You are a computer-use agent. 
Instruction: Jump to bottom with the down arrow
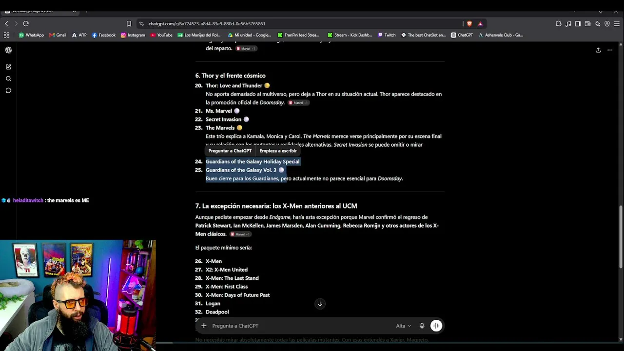pos(320,304)
